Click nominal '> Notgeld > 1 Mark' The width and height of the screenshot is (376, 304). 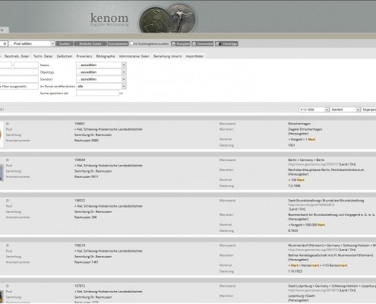pyautogui.click(x=302, y=139)
